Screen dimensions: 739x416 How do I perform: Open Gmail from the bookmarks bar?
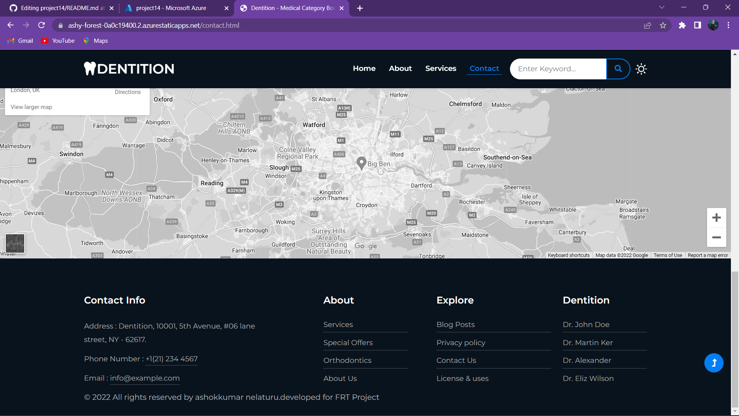pos(20,41)
